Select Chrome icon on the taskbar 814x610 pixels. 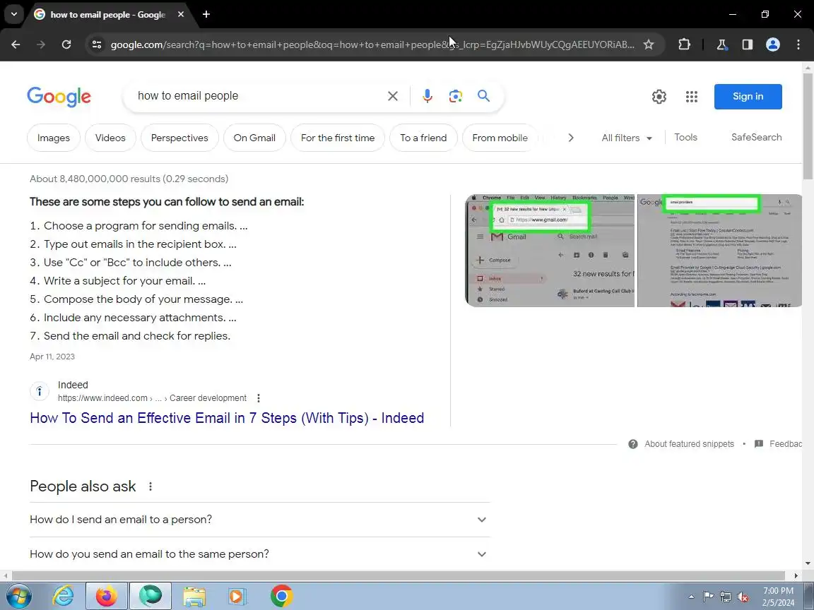pos(281,596)
